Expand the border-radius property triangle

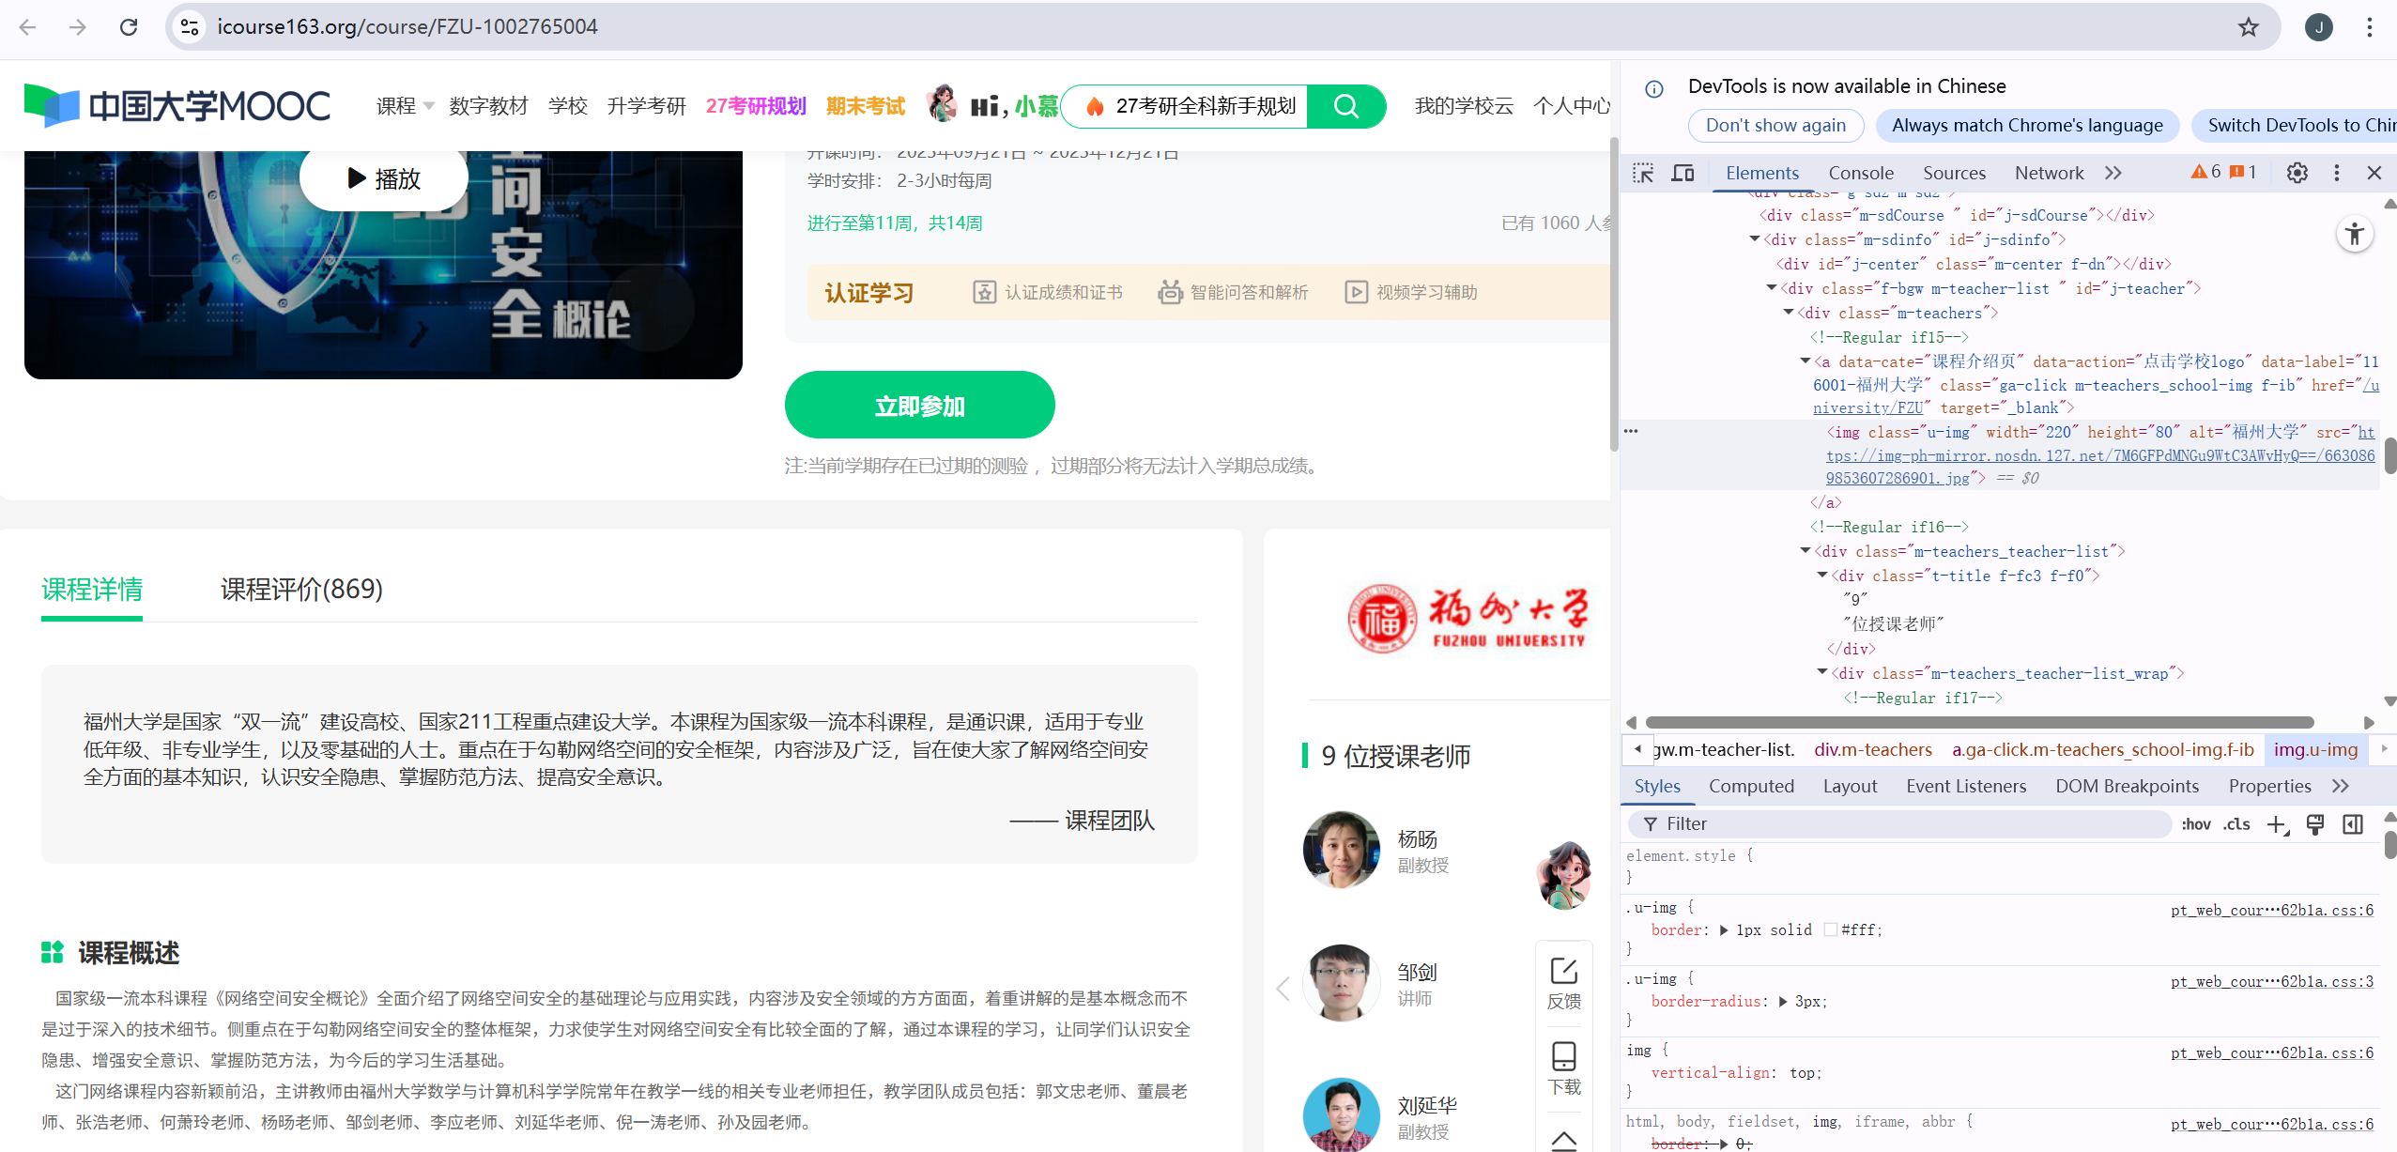(x=1781, y=1001)
